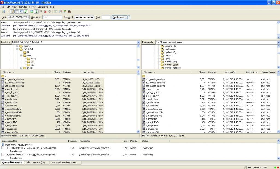Click the local file list vertical scrollbar
The image size is (280, 169).
point(138,104)
